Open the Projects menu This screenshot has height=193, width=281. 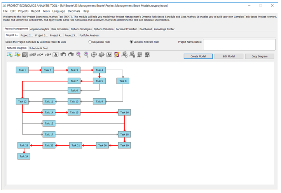pyautogui.click(x=23, y=11)
